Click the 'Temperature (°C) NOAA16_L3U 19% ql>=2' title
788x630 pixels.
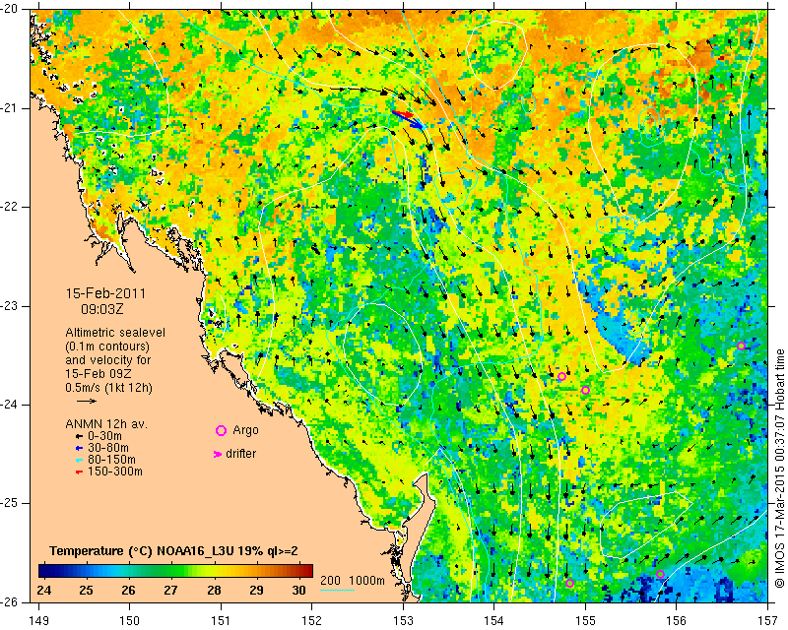pos(174,551)
